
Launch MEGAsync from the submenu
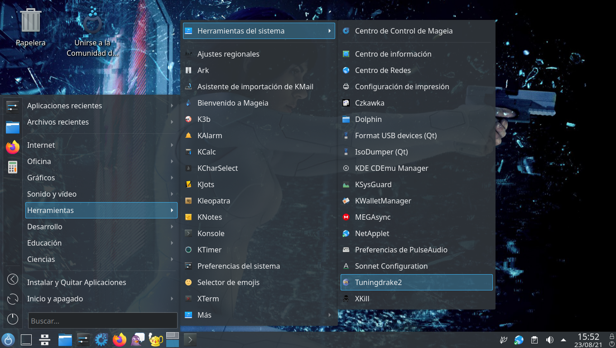pyautogui.click(x=416, y=217)
